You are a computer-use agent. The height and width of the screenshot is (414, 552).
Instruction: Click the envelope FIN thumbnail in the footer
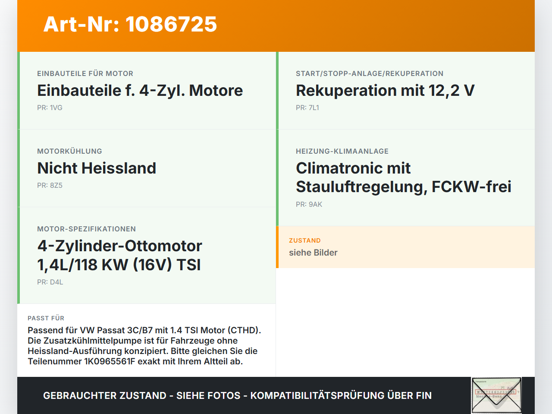496,395
